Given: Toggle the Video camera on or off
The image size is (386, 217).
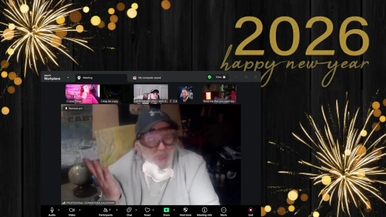Looking at the screenshot, I should point(72,212).
